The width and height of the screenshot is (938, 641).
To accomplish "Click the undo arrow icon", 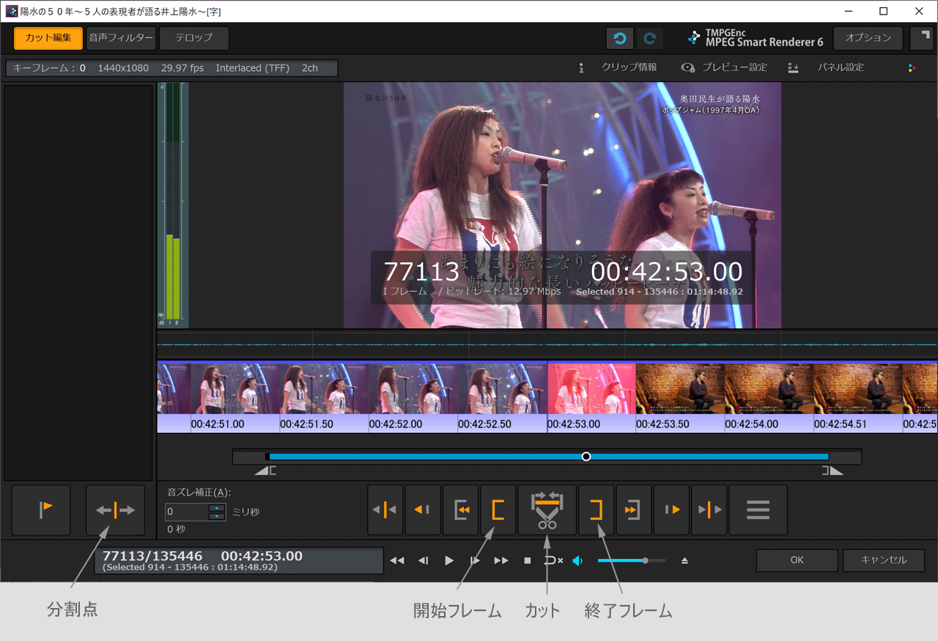I will [x=620, y=38].
